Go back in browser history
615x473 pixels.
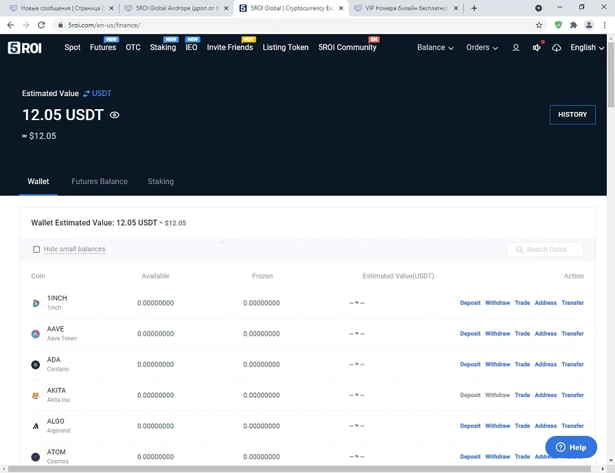10,25
